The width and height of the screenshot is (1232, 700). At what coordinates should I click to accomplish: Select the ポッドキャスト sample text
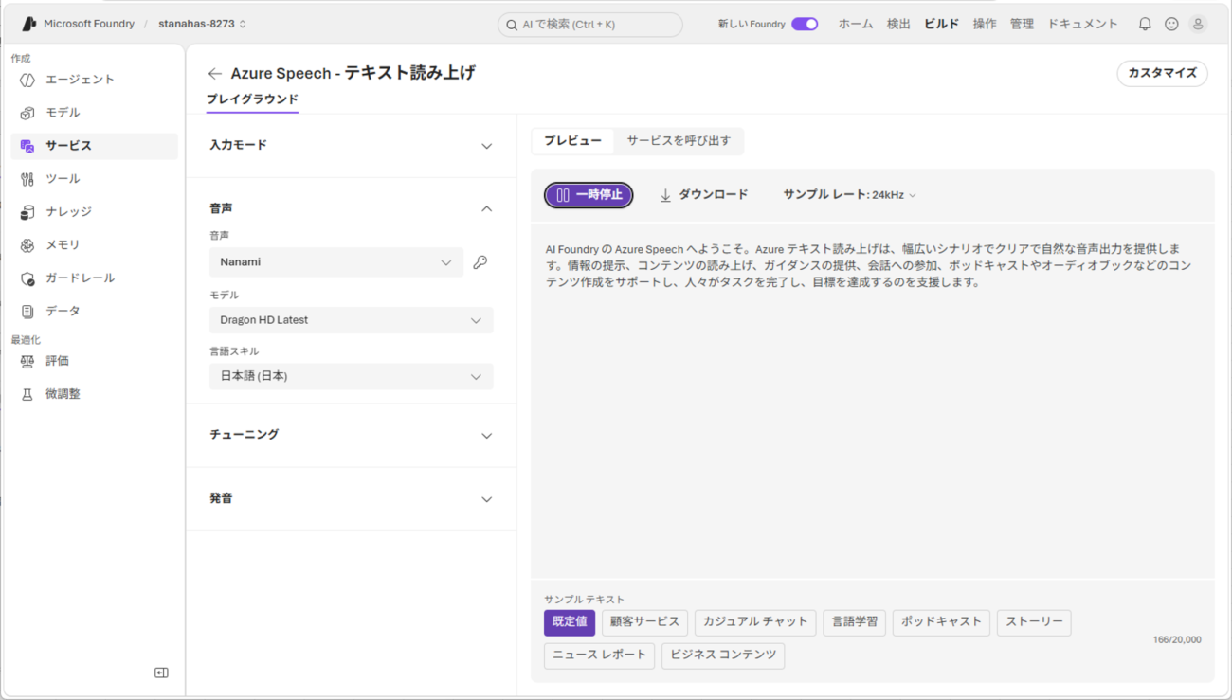point(941,622)
